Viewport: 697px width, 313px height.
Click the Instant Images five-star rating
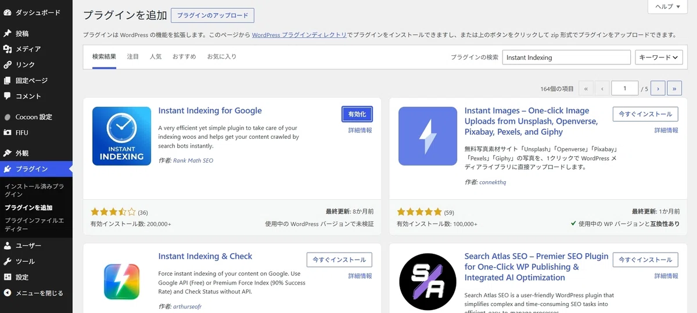click(419, 212)
